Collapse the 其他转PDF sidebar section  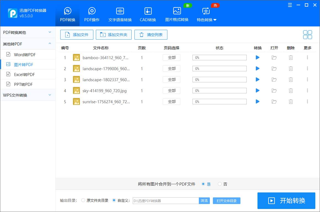(x=50, y=44)
